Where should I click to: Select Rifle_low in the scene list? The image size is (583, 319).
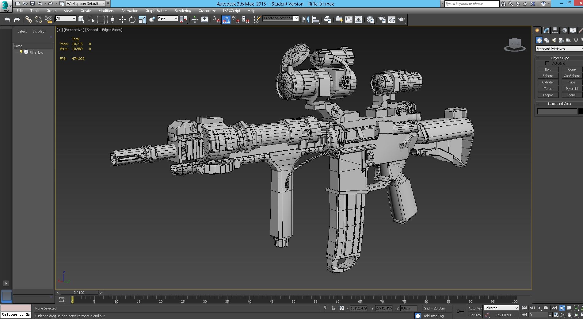point(36,52)
